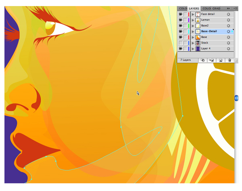Image resolution: width=242 pixels, height=191 pixels.
Task: Click the purple Layer 4 thumbnail
Action: coord(198,49)
